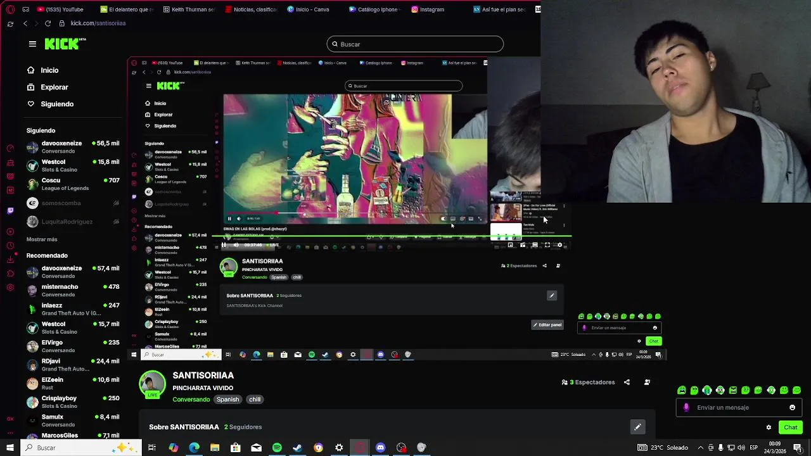
Task: Open the chat settings gear
Action: tap(769, 427)
